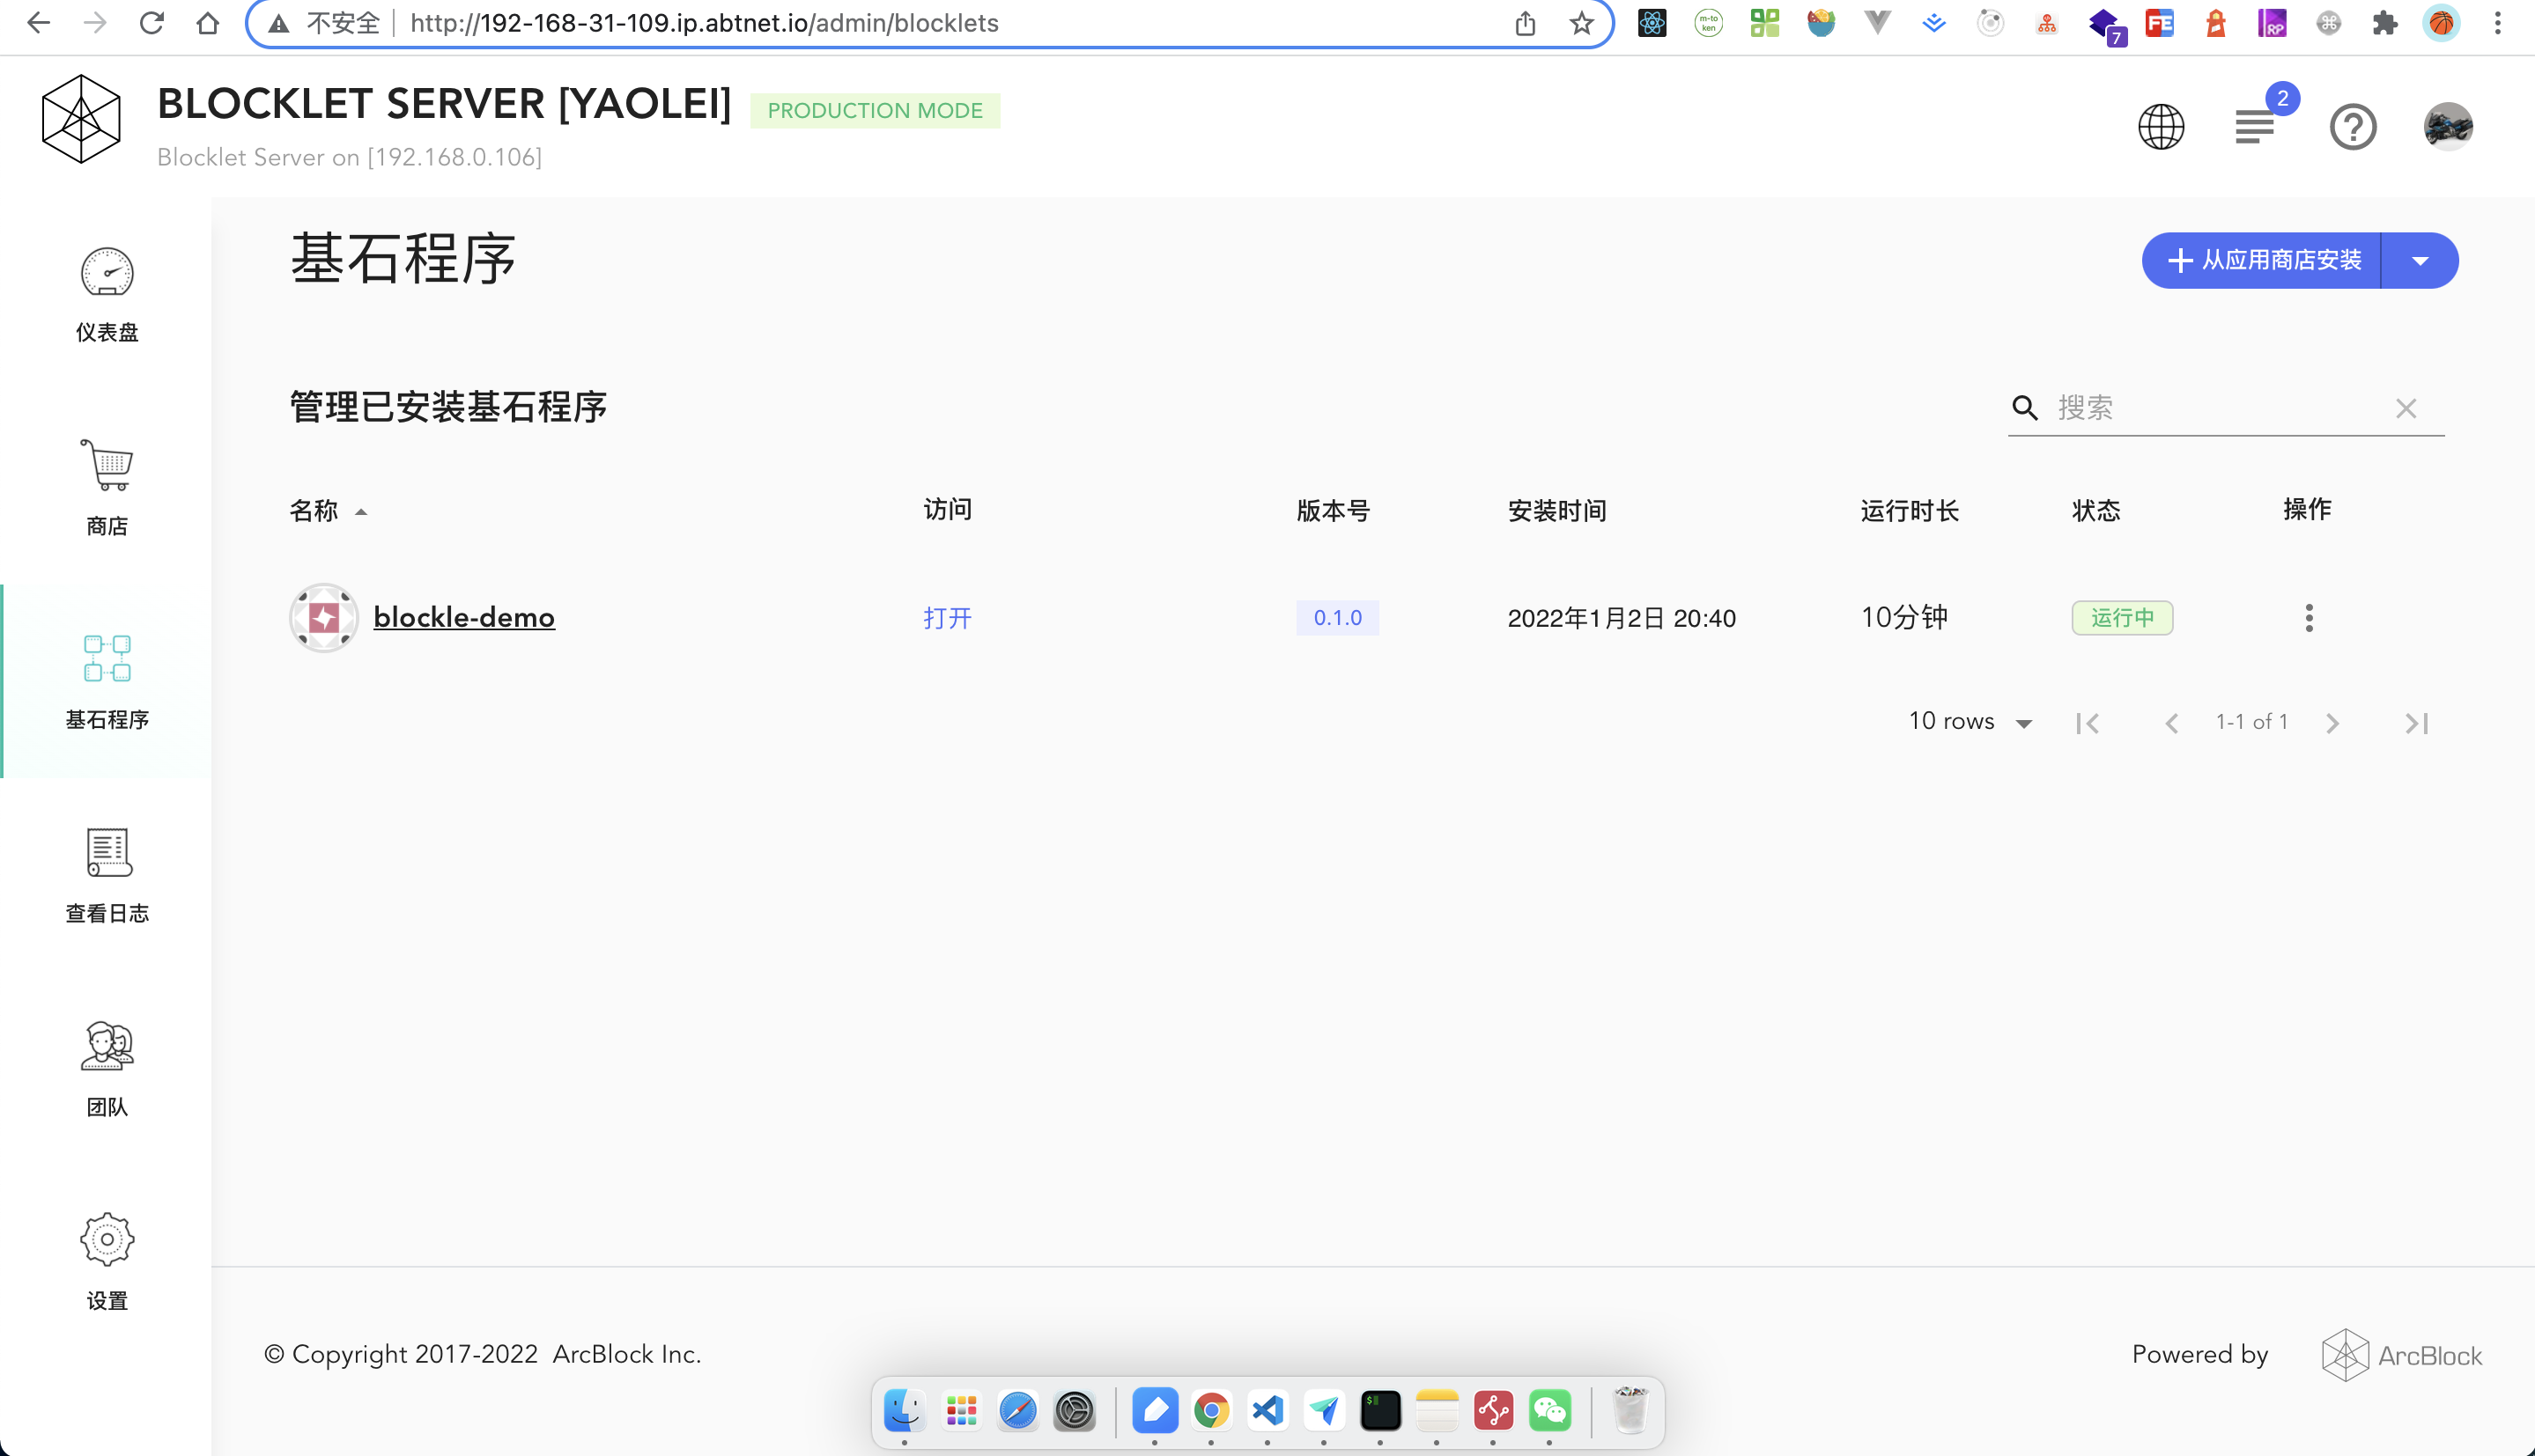Open notifications list with badge 2
This screenshot has width=2535, height=1456.
click(x=2255, y=127)
